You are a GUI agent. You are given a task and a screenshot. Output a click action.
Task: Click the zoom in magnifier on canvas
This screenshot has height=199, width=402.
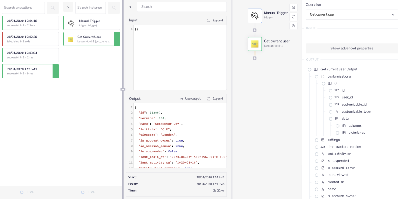pos(294,8)
